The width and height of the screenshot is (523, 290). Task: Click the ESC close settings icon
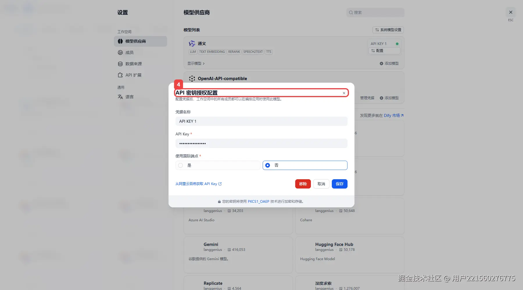point(511,12)
